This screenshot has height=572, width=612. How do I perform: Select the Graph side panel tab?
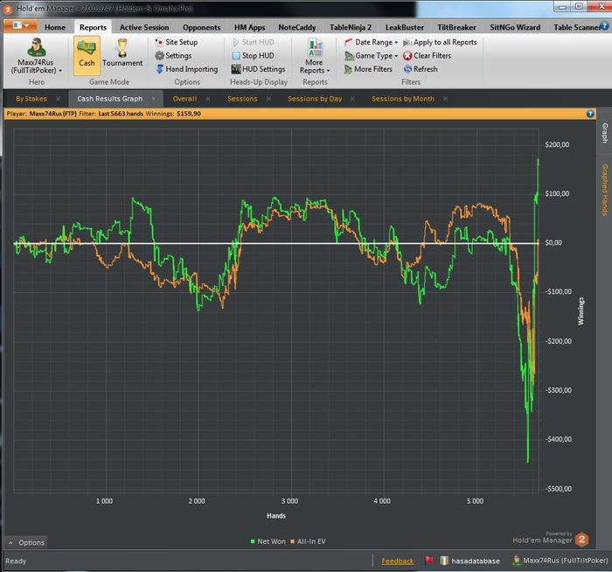point(605,133)
